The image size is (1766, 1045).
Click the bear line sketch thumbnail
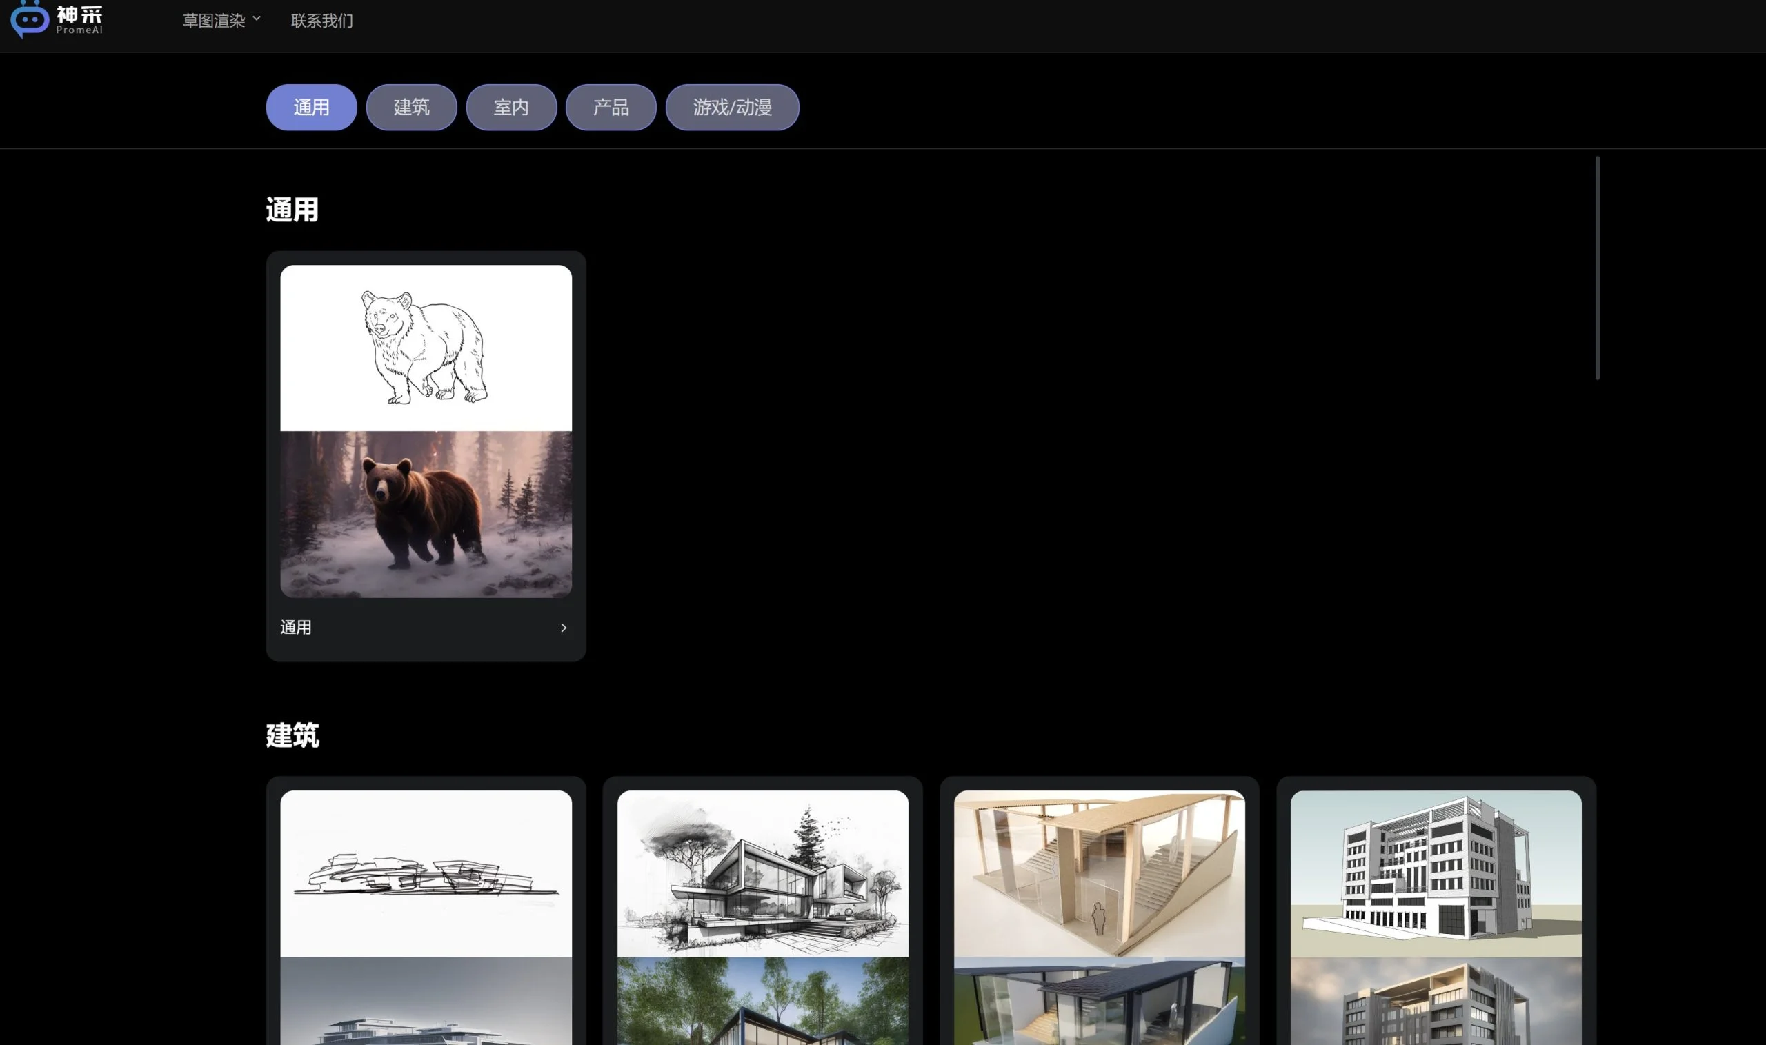[426, 348]
